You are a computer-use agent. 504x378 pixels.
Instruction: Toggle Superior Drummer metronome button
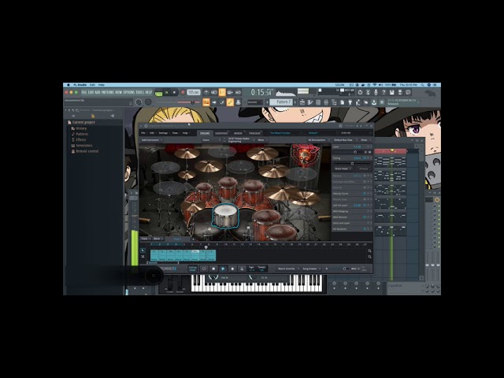[242, 269]
